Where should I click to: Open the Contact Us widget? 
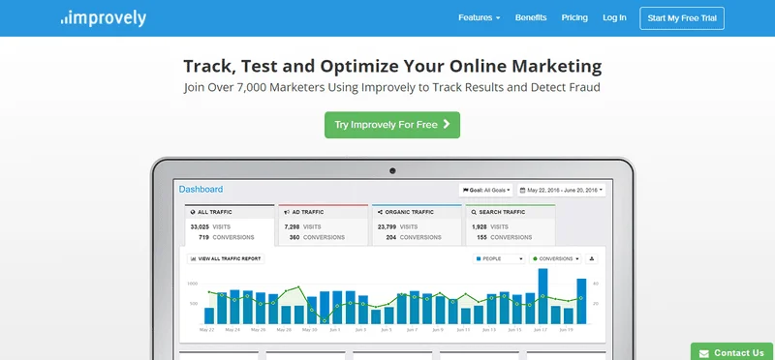pos(732,351)
